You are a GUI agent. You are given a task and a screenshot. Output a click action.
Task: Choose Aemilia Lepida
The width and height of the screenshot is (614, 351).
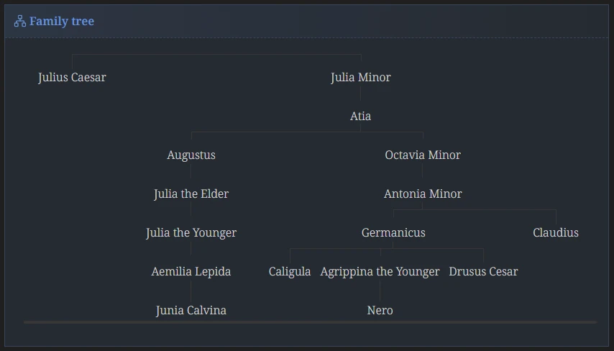191,271
